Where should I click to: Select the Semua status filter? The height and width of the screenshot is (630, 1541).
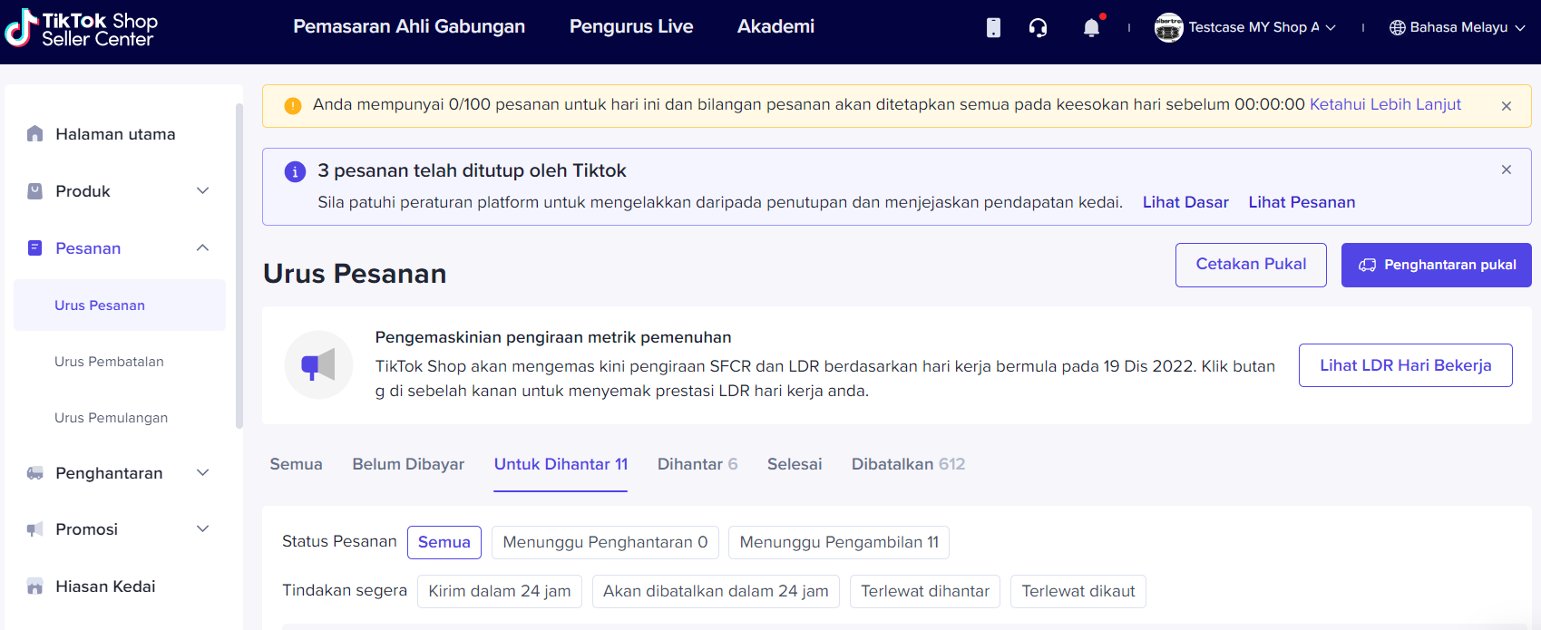tap(444, 542)
